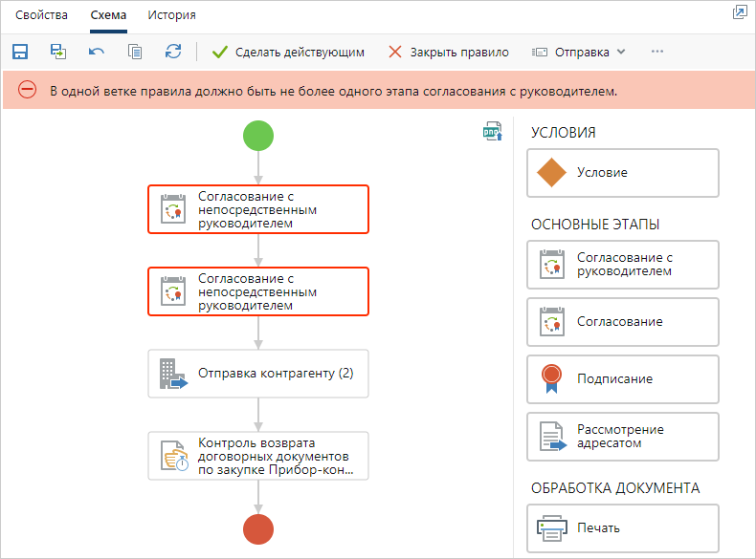Image resolution: width=756 pixels, height=559 pixels.
Task: Click the Печать palette item
Action: pyautogui.click(x=622, y=527)
